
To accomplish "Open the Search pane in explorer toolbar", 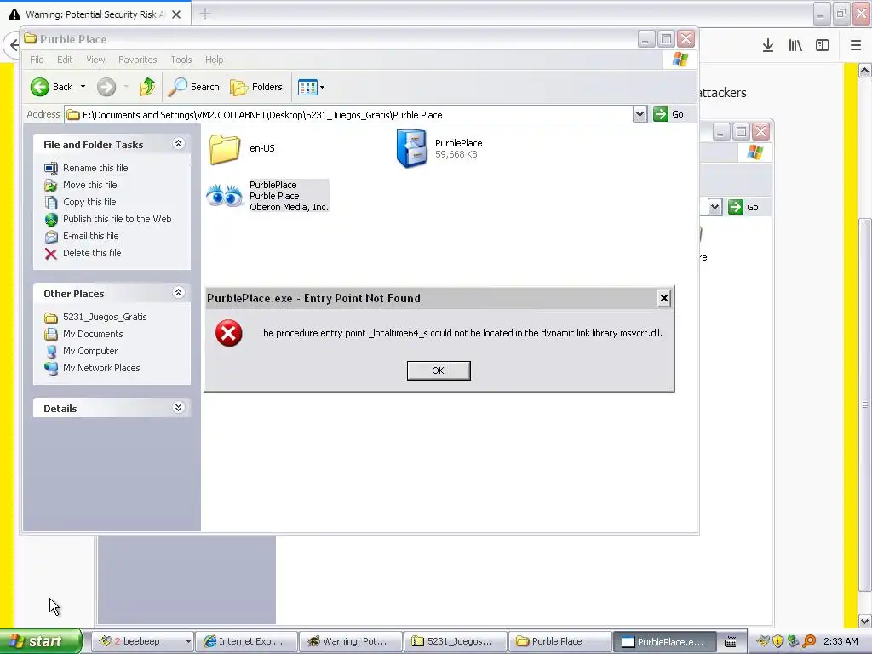I will 194,87.
